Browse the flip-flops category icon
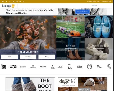Image resolution: width=114 pixels, height=91 pixels. point(89,66)
